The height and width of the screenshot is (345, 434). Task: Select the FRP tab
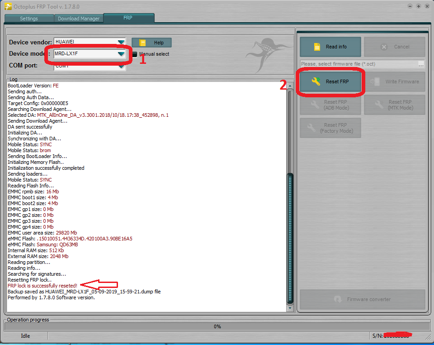click(128, 18)
